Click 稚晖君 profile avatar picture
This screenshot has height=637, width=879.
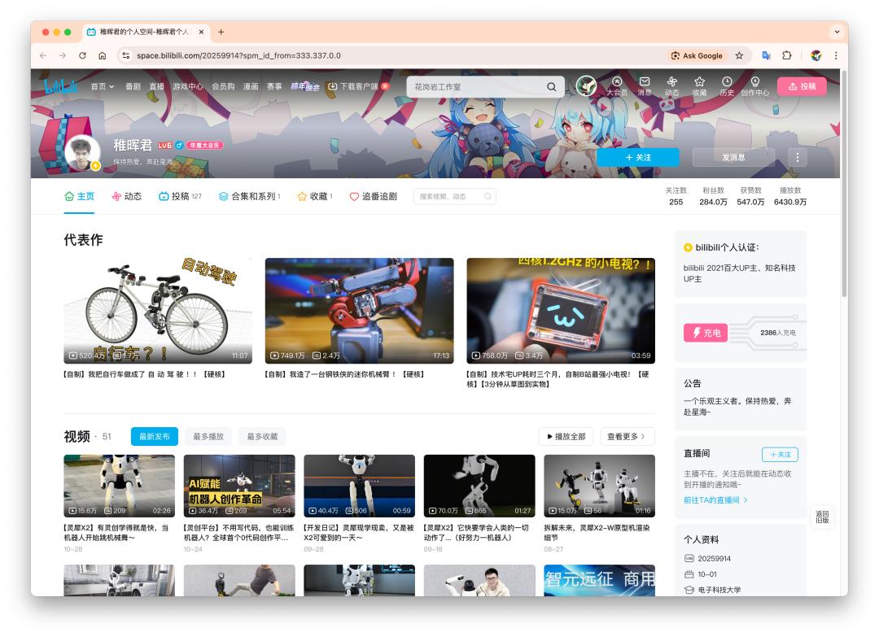(x=82, y=152)
